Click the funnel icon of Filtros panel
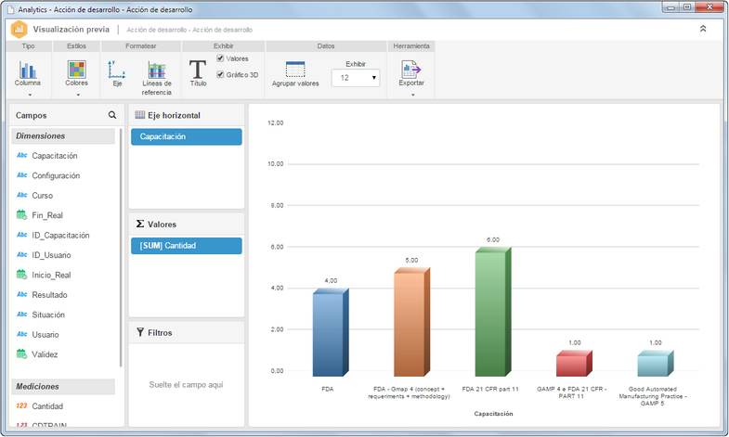The height and width of the screenshot is (437, 729). 140,332
